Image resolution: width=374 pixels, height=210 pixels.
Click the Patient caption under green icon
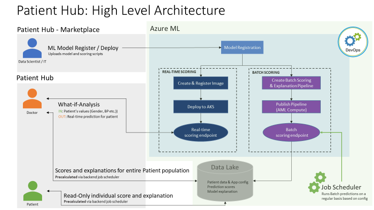(32, 204)
